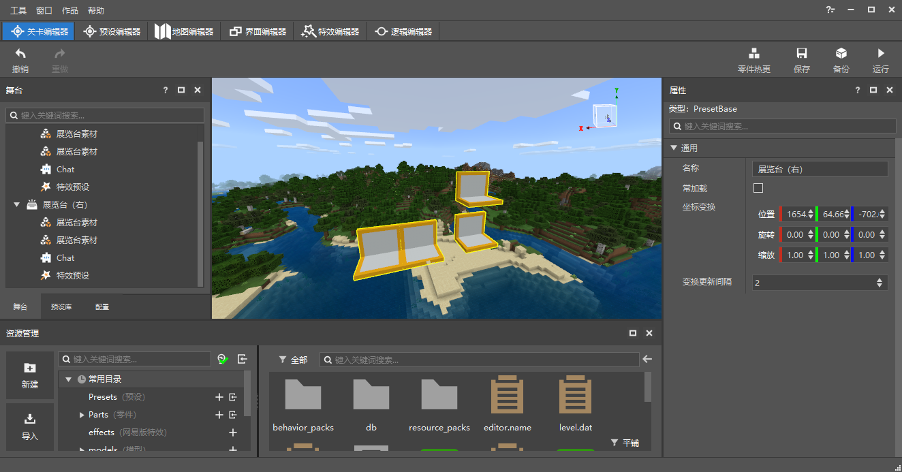The height and width of the screenshot is (472, 902).
Task: Click the file browser search field
Action: pyautogui.click(x=480, y=360)
